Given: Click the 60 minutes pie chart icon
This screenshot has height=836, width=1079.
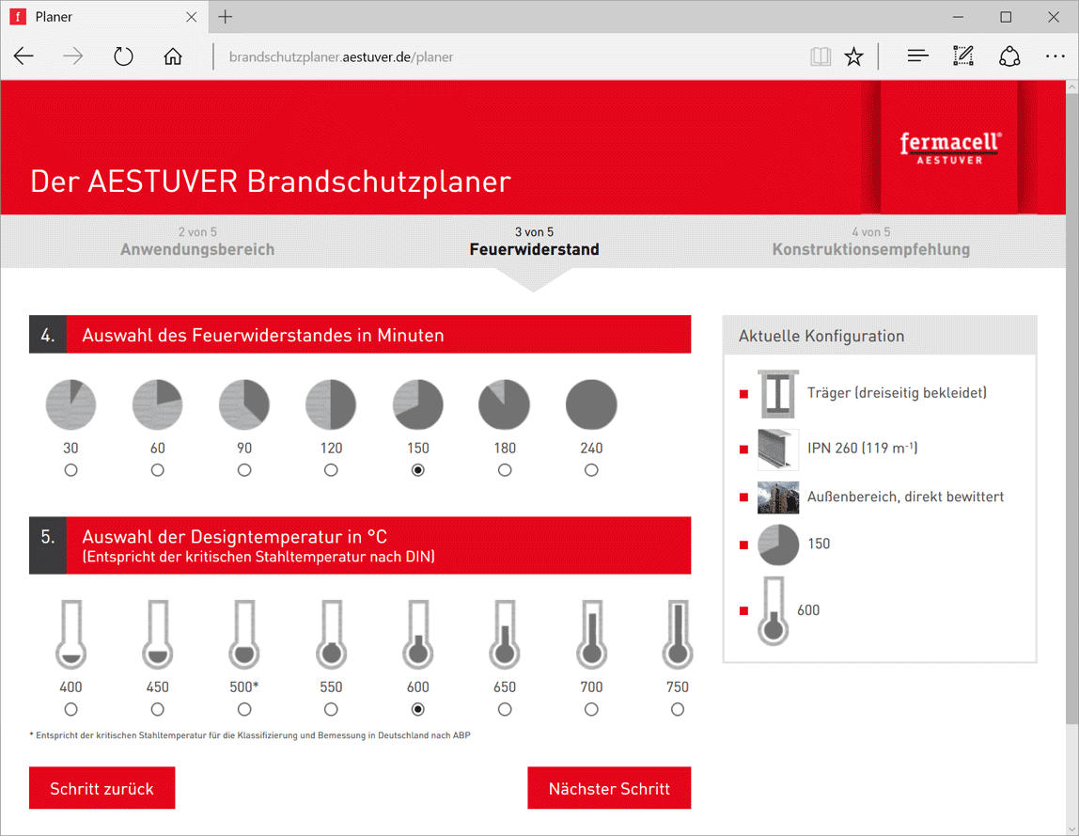Looking at the screenshot, I should coord(158,404).
